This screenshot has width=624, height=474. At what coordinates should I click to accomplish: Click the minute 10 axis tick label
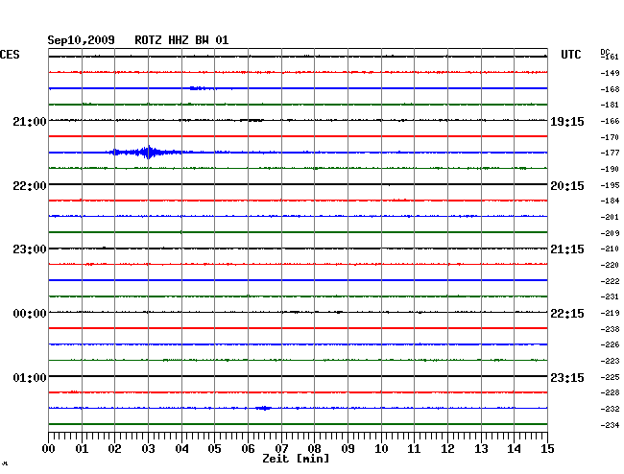pyautogui.click(x=381, y=449)
